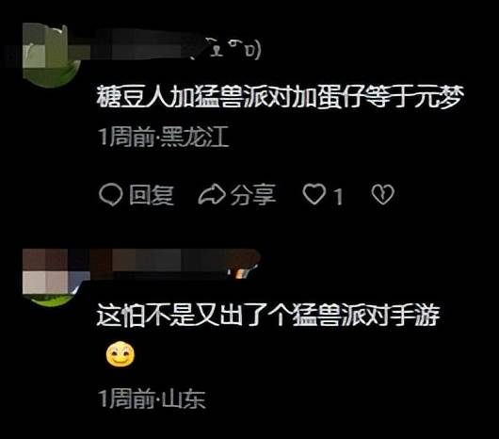Screen dimensions: 499x439
Task: Click the smirking emoji in the Shandong comment
Action: (121, 354)
